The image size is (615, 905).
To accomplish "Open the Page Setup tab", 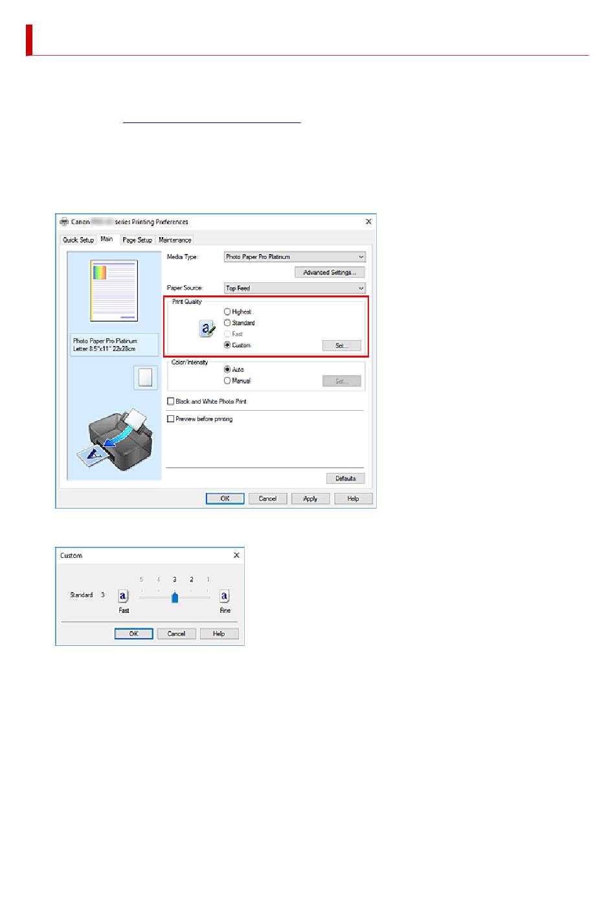I will tap(137, 240).
